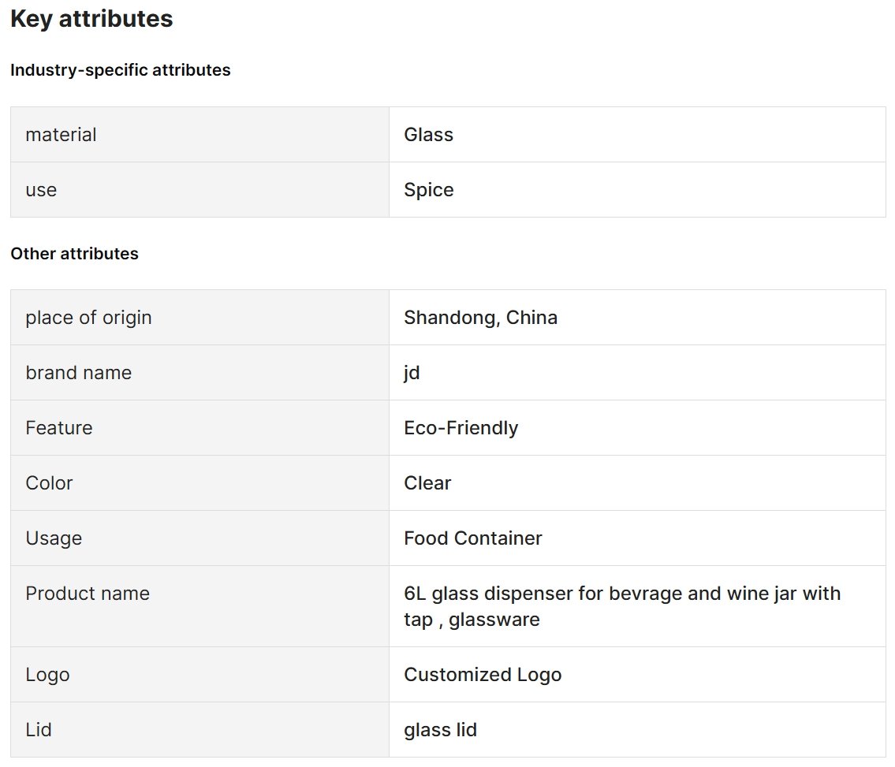Viewport: 895px width, 767px height.
Task: Click the 'Other attributes' subheading
Action: point(74,254)
